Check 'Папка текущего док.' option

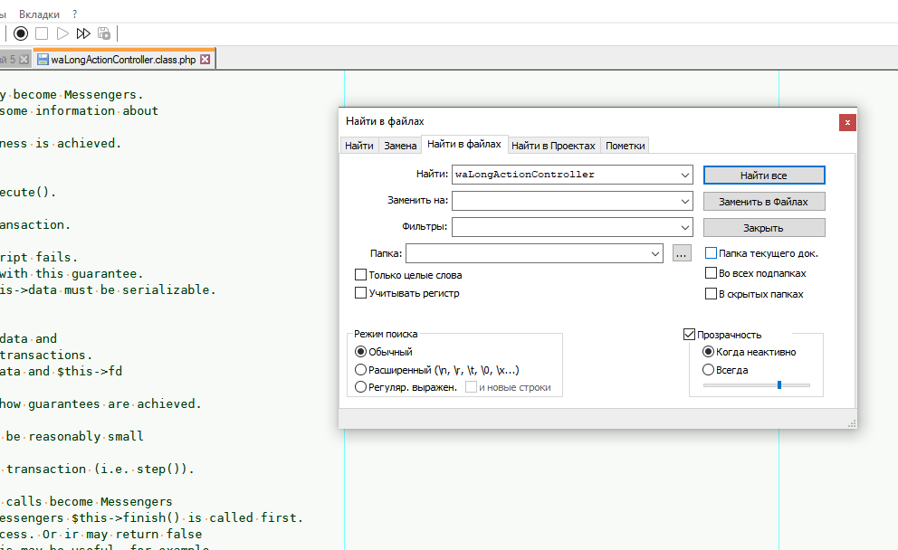click(711, 253)
